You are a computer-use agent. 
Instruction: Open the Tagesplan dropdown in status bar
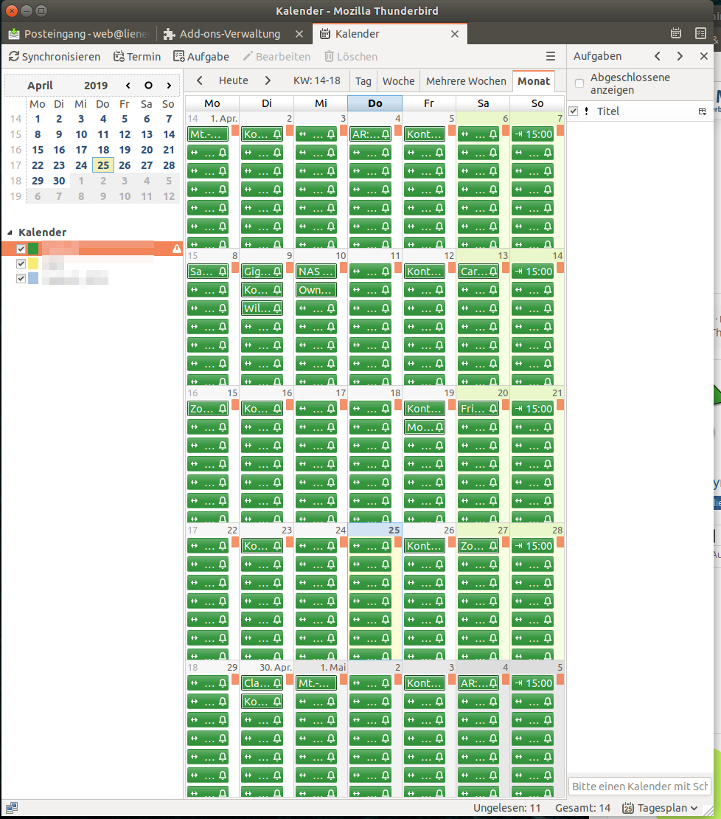[660, 808]
